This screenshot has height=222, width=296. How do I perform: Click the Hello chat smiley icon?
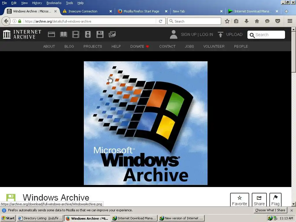pos(267,21)
